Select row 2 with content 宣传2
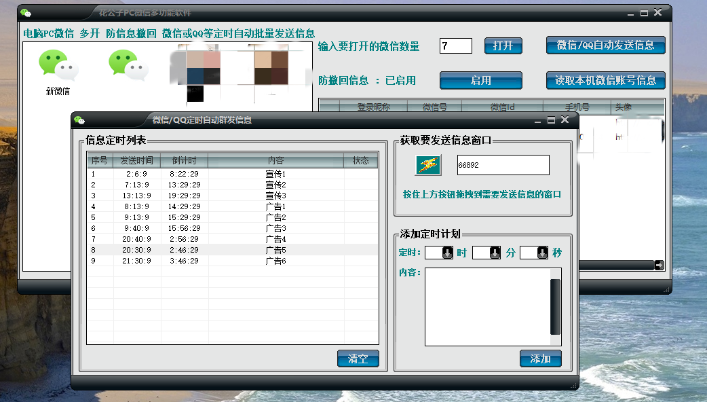 click(x=233, y=185)
